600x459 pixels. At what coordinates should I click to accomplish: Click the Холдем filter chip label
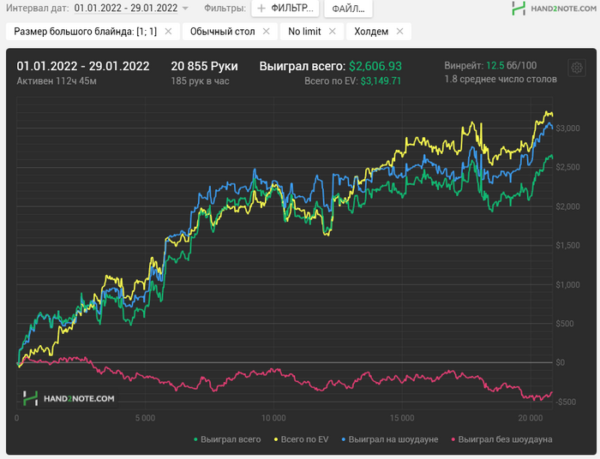click(371, 32)
